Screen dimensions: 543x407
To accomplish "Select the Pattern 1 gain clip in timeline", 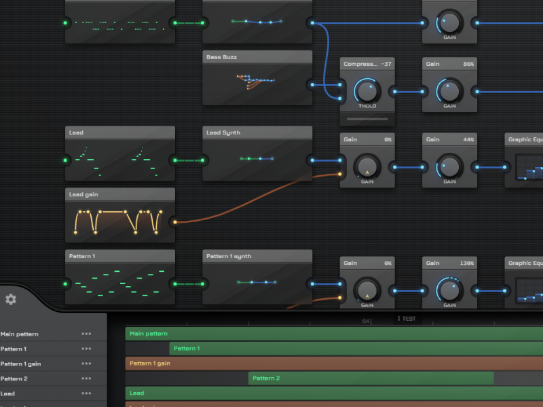I will (x=334, y=364).
